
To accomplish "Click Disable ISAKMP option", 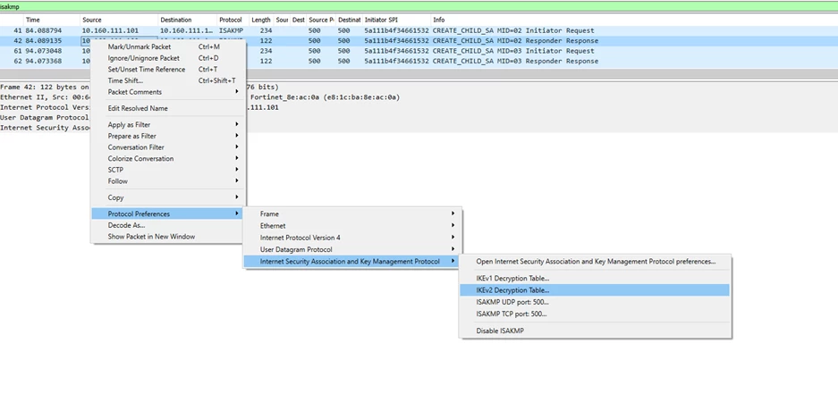I will click(x=595, y=331).
